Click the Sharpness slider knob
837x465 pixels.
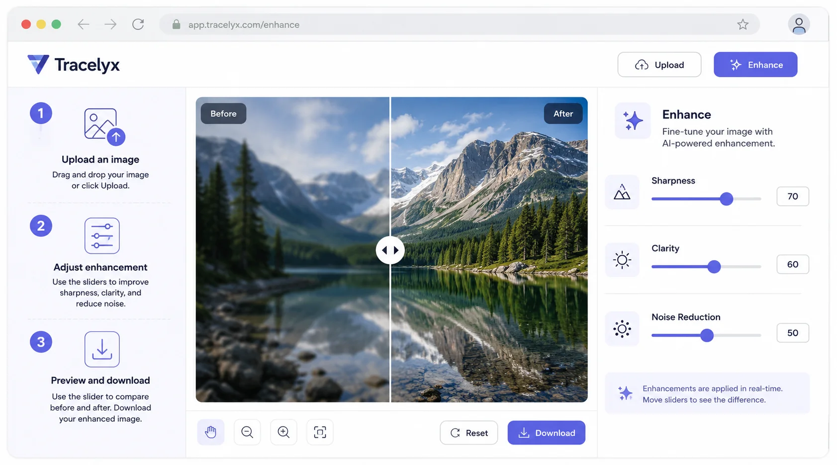727,199
